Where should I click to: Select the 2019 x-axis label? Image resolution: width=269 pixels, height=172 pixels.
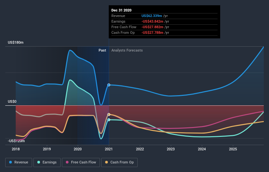click(x=47, y=149)
